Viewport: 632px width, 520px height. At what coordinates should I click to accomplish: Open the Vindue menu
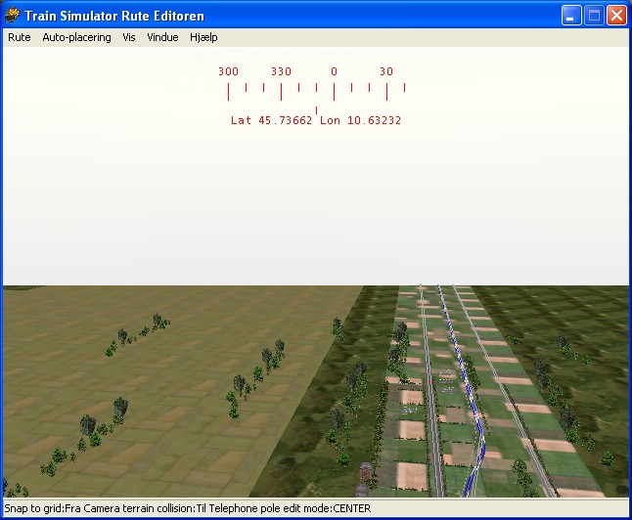pos(162,37)
